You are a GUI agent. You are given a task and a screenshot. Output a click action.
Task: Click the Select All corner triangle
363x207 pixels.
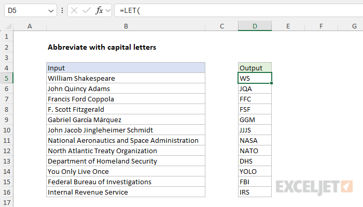[8, 26]
